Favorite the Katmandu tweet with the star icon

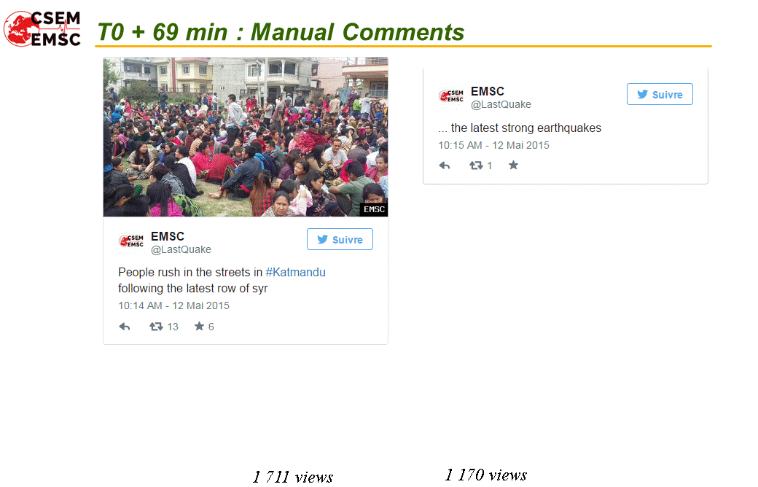pyautogui.click(x=199, y=327)
